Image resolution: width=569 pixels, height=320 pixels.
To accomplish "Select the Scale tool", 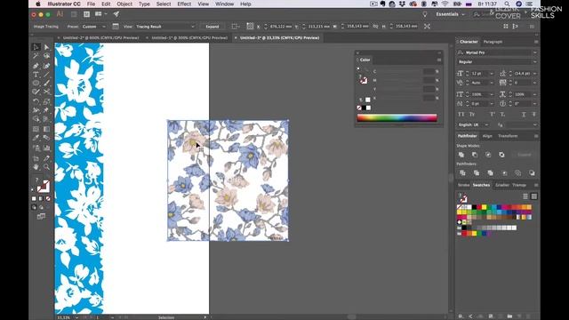I will (46, 101).
